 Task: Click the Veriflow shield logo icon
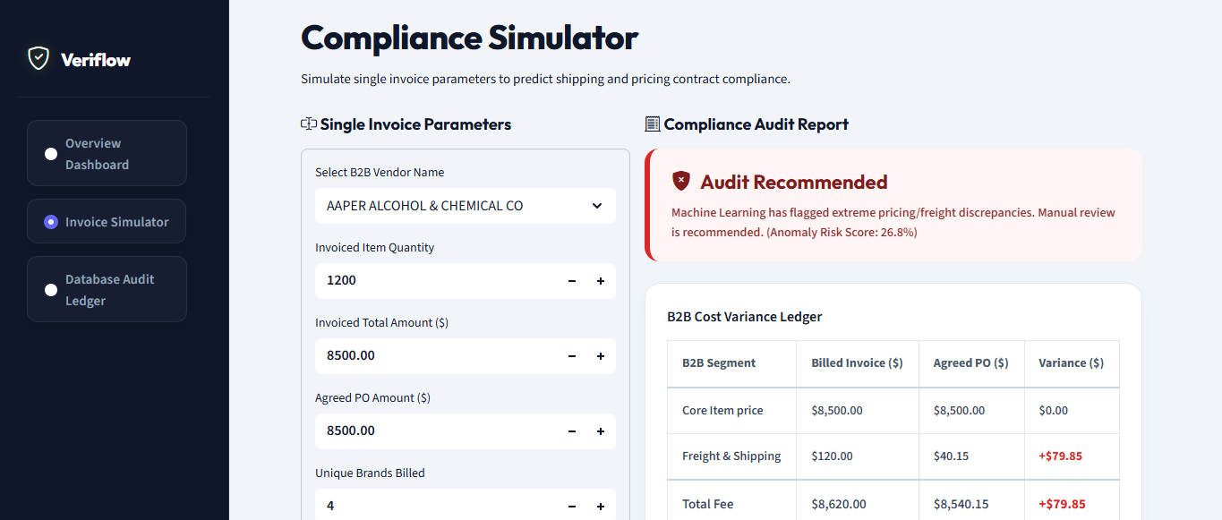click(38, 59)
